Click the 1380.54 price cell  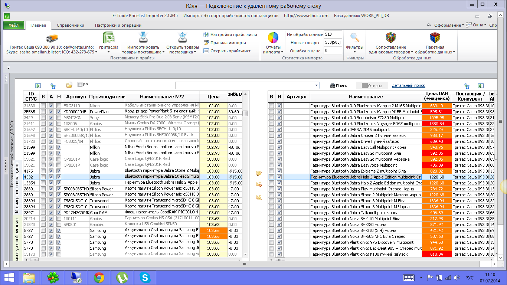pos(436,124)
